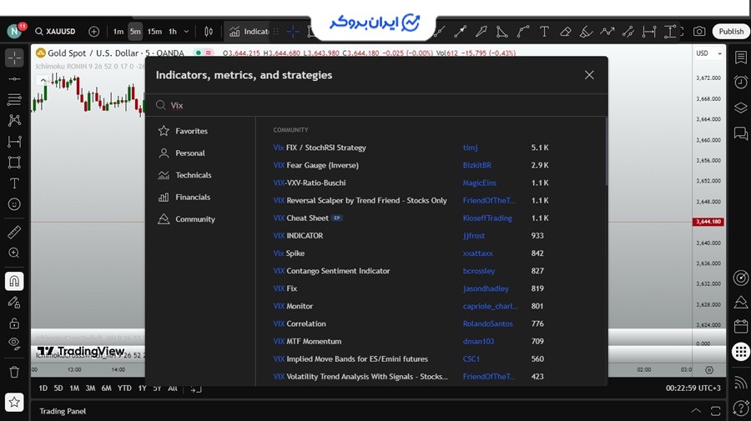Collapse the indicator legend chevron

coord(43,79)
